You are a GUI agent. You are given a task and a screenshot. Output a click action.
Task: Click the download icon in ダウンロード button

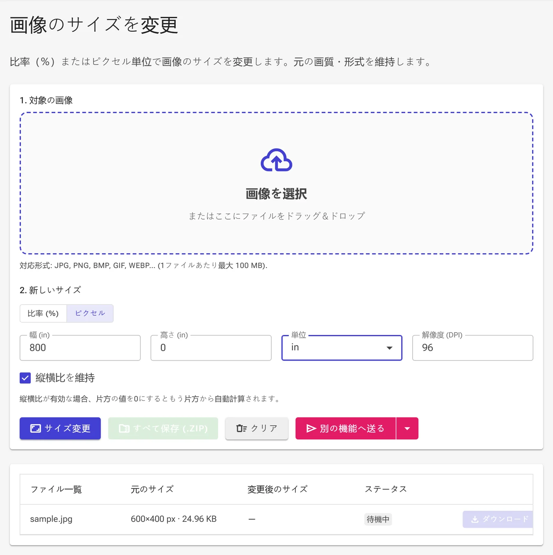[x=475, y=519]
